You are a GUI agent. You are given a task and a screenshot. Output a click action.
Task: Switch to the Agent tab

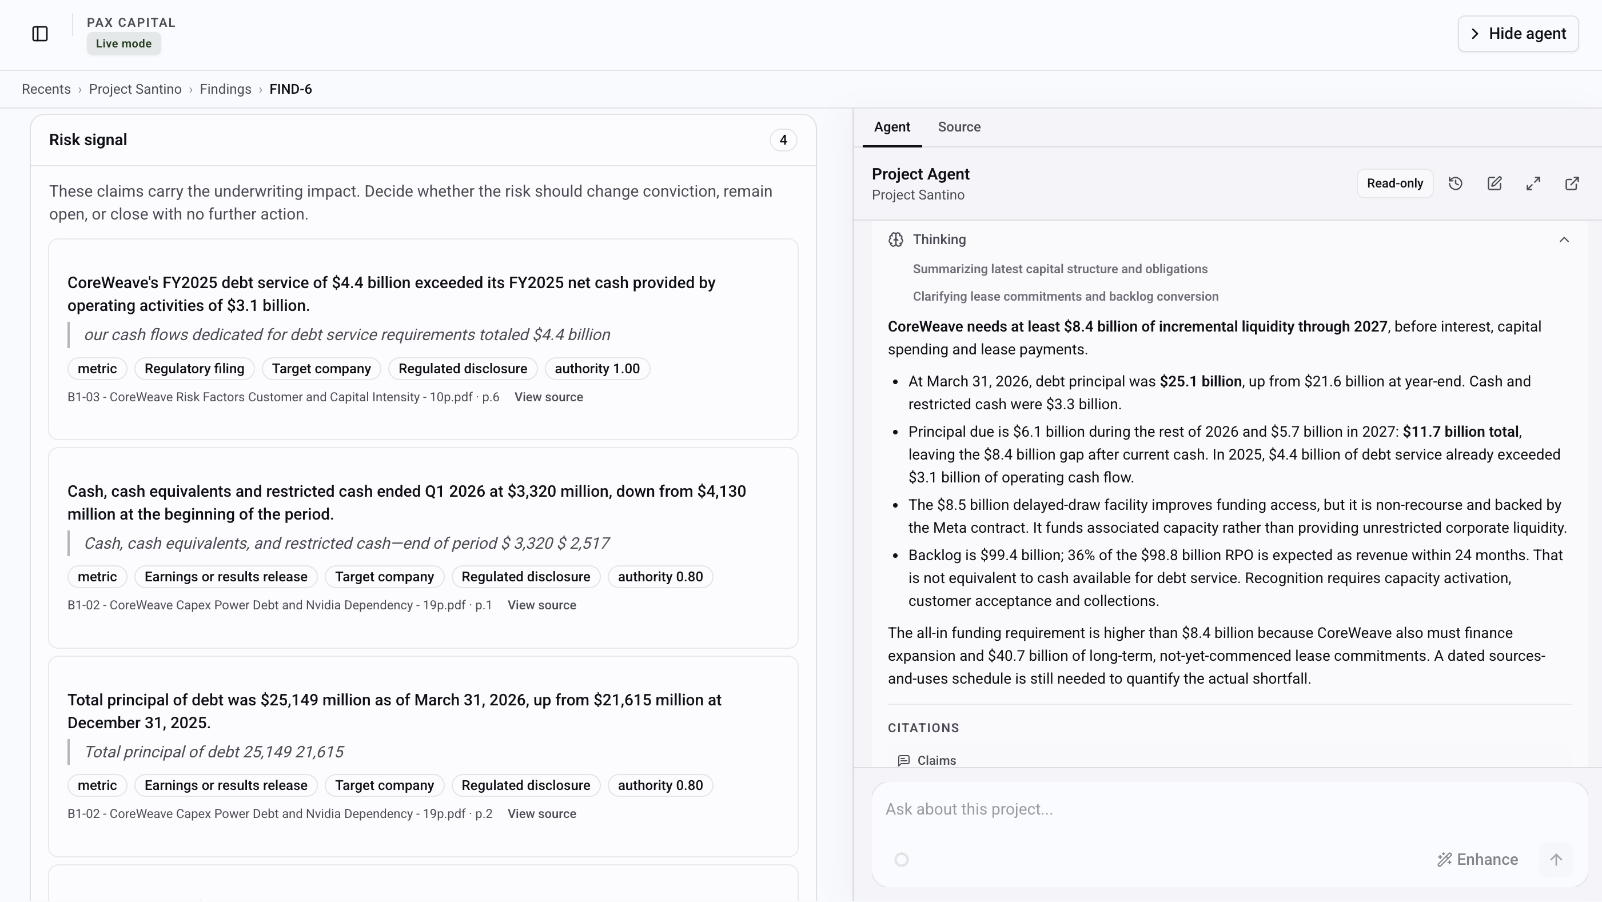[892, 127]
